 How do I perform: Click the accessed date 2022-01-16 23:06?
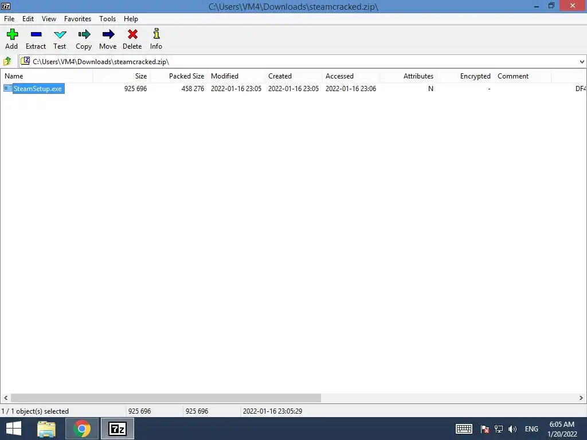tap(351, 89)
